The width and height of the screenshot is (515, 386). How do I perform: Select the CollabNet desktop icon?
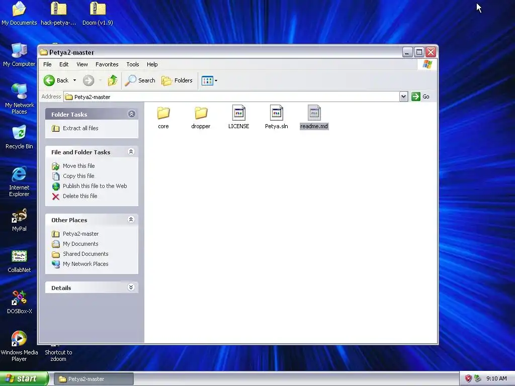[19, 261]
